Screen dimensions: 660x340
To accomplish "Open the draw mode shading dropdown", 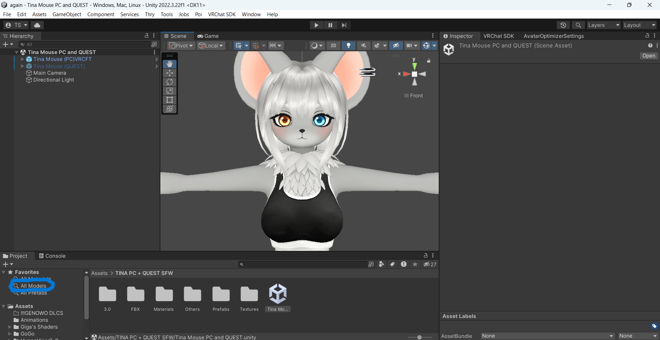I will click(317, 46).
